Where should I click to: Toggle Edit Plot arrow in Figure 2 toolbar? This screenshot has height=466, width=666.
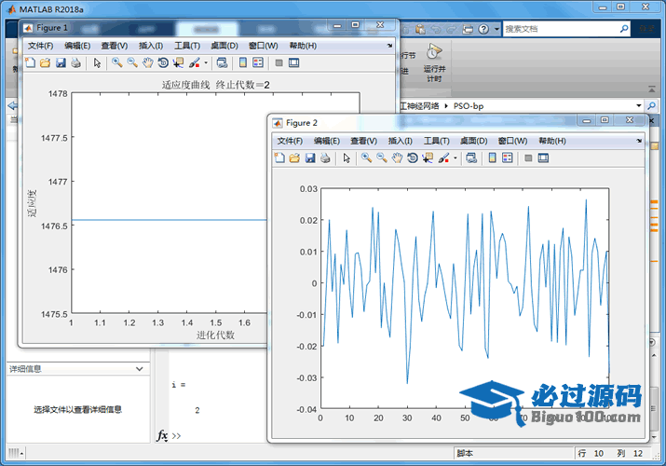tap(347, 158)
